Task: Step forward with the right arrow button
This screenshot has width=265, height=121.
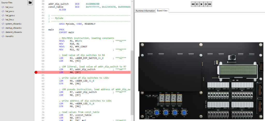Action: click(205, 4)
